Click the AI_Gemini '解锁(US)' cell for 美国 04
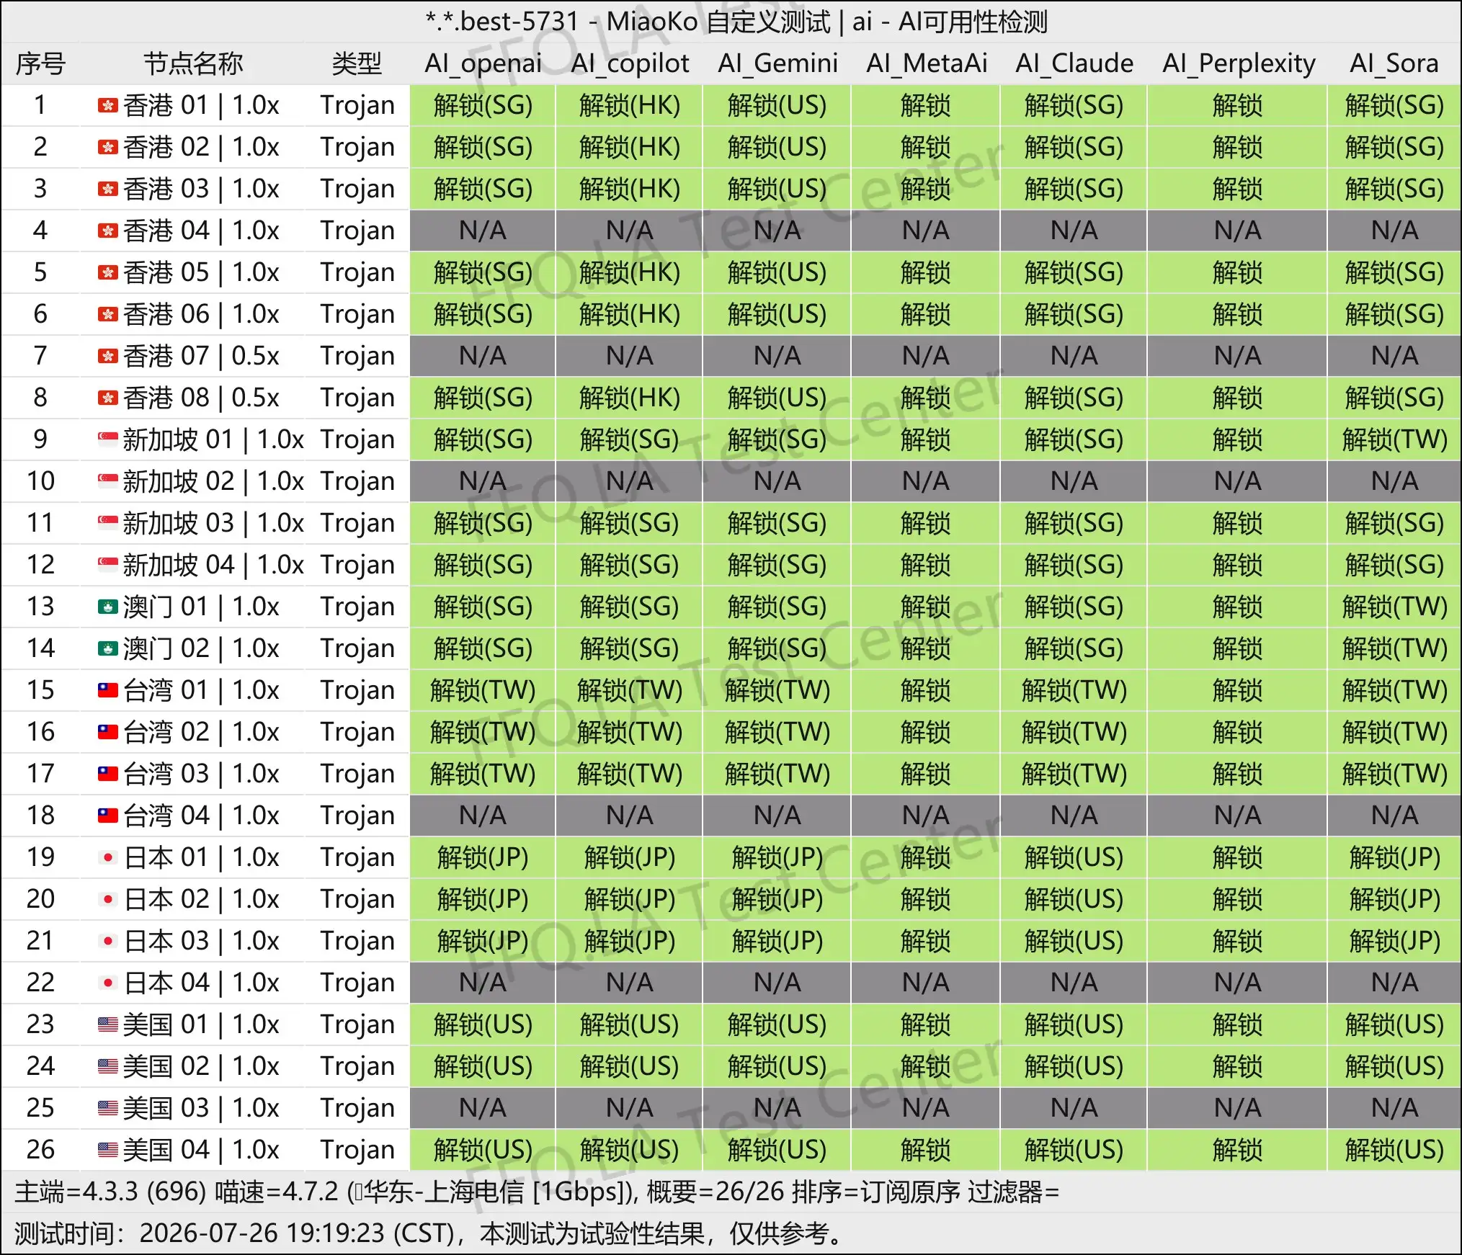 point(777,1151)
